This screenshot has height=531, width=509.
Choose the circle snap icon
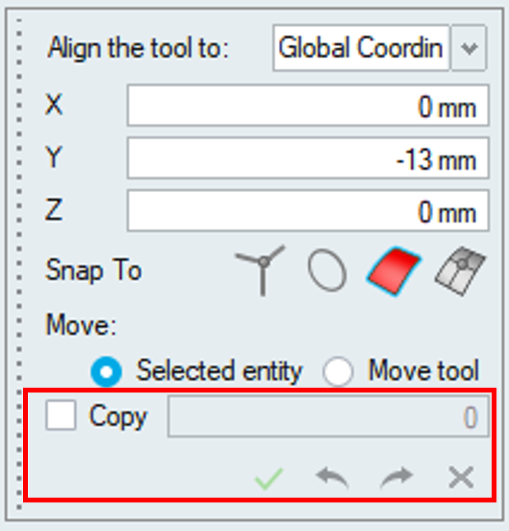click(x=326, y=270)
